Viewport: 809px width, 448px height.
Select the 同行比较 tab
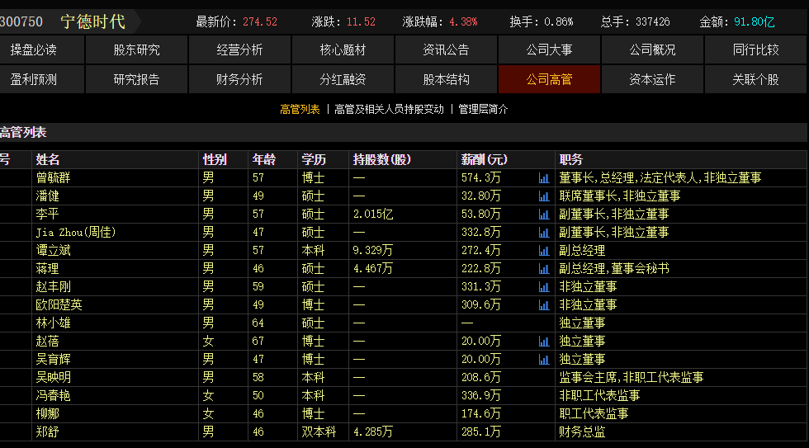click(x=756, y=50)
